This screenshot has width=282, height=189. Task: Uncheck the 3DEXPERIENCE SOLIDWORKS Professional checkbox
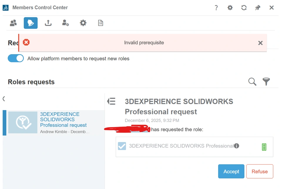point(122,146)
